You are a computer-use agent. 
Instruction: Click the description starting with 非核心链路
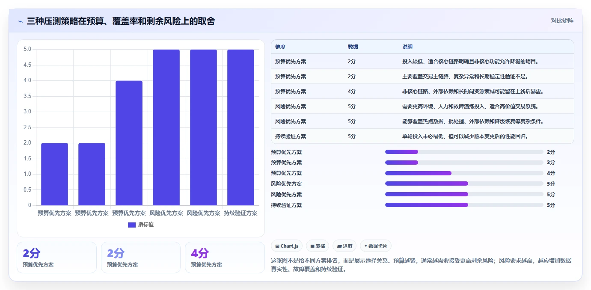pyautogui.click(x=473, y=92)
